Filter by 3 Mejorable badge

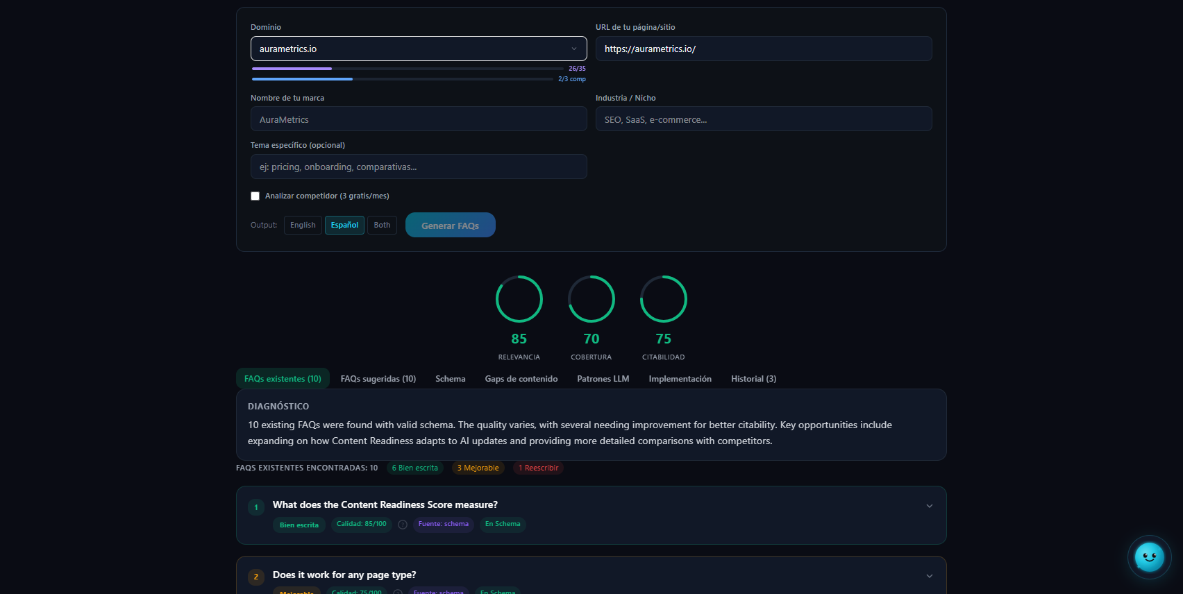click(x=478, y=468)
